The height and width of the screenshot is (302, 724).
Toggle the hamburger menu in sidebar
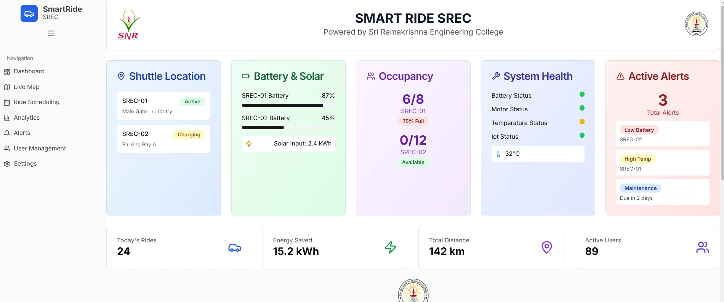point(51,33)
